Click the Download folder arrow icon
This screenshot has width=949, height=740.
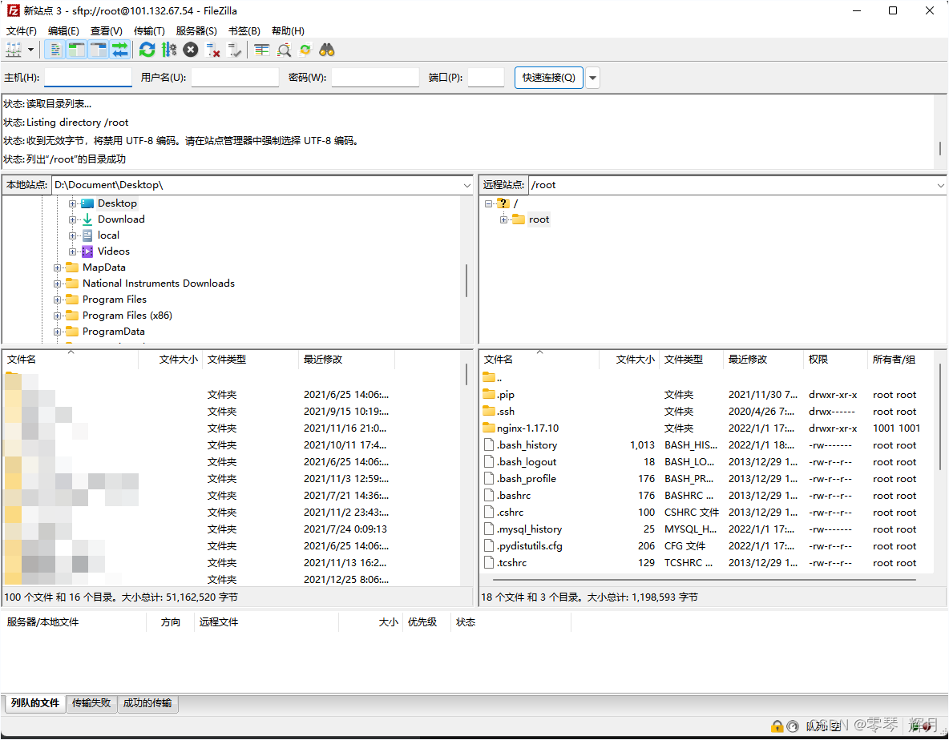point(87,219)
